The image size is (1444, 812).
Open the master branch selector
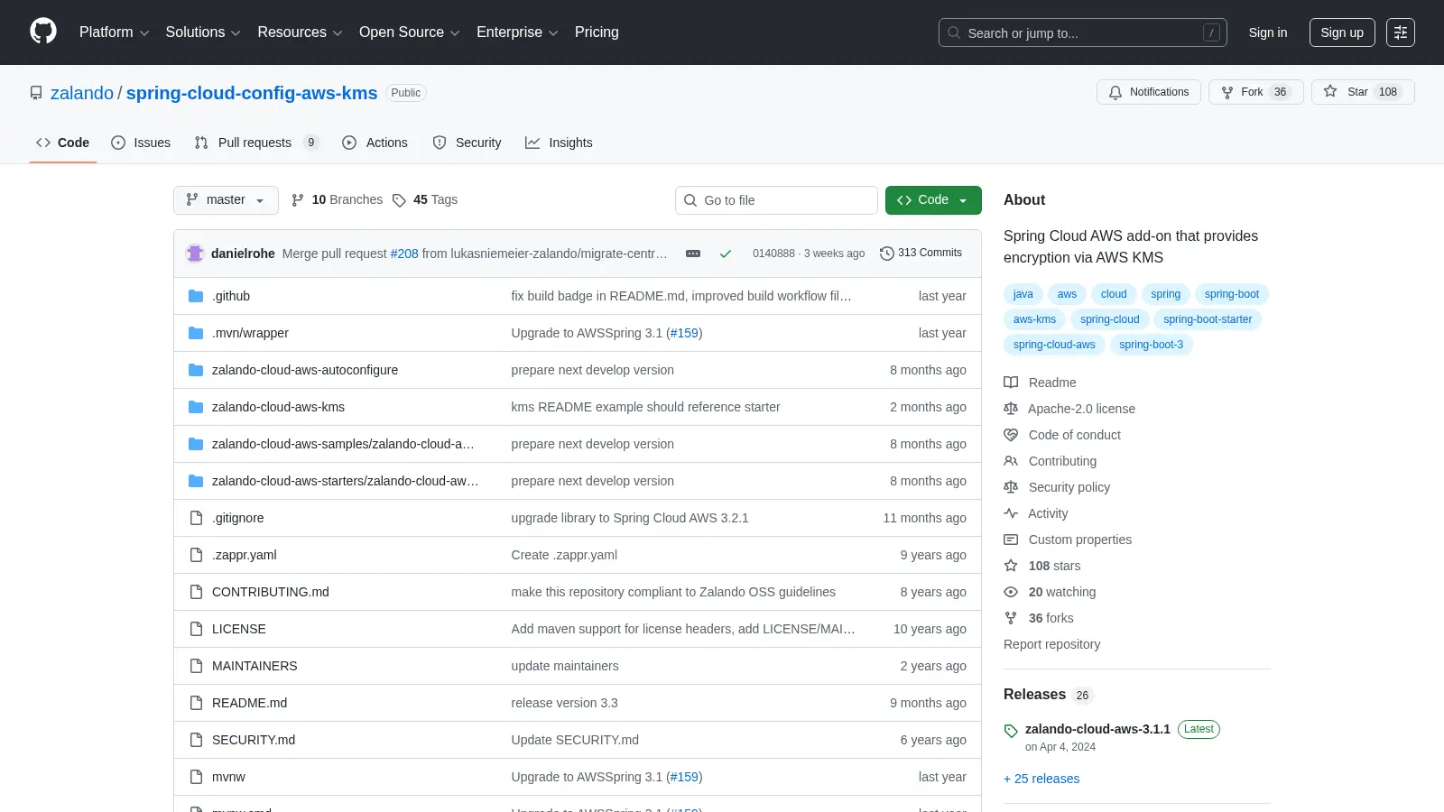click(226, 200)
